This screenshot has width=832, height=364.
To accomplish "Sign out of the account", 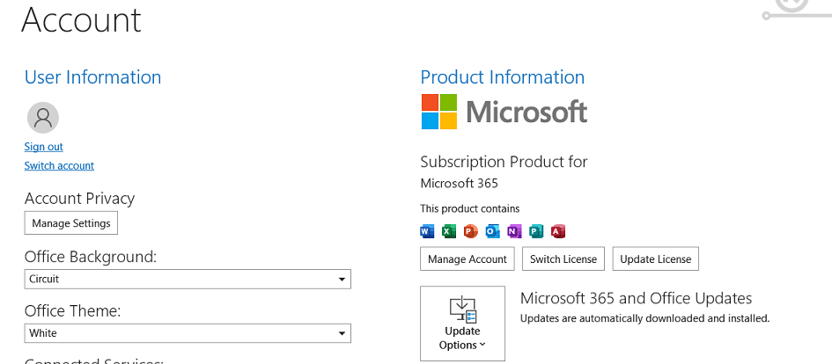I will tap(43, 147).
